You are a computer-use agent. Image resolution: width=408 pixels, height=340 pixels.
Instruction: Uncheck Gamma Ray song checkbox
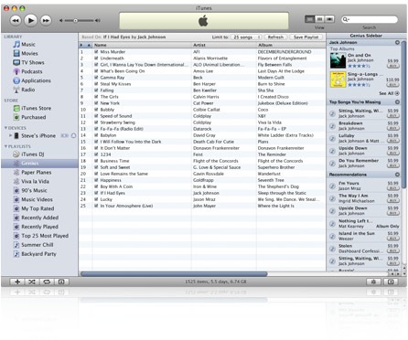click(x=96, y=78)
